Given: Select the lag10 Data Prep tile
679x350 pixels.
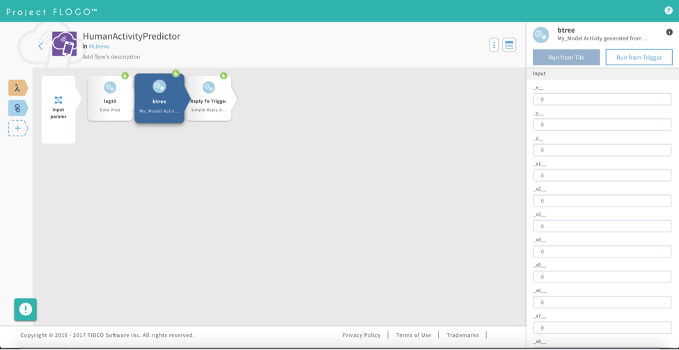Looking at the screenshot, I should tap(110, 99).
